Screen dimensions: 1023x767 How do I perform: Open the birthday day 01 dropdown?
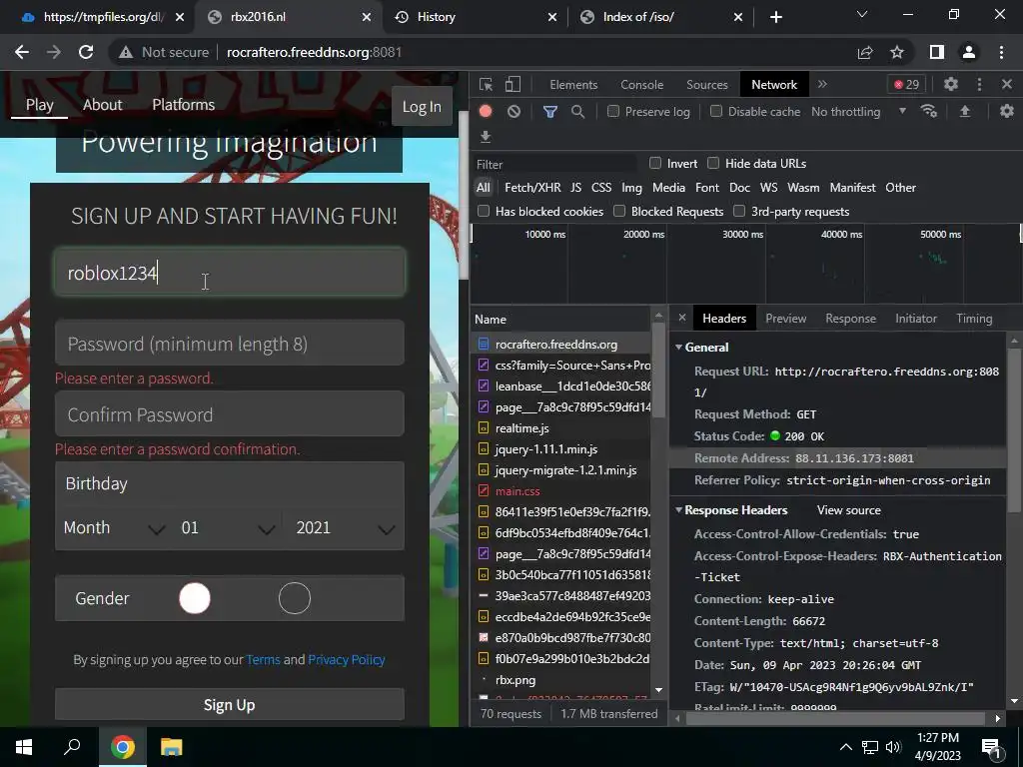pyautogui.click(x=228, y=527)
